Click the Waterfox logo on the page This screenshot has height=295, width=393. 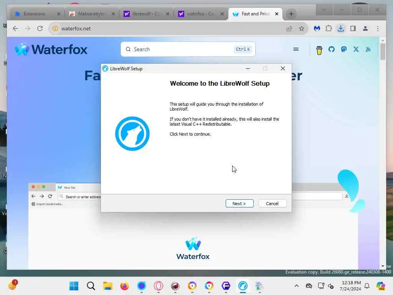point(51,49)
